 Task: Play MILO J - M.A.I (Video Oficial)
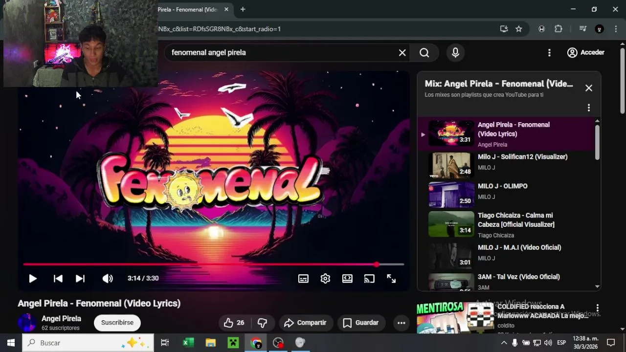coord(509,255)
